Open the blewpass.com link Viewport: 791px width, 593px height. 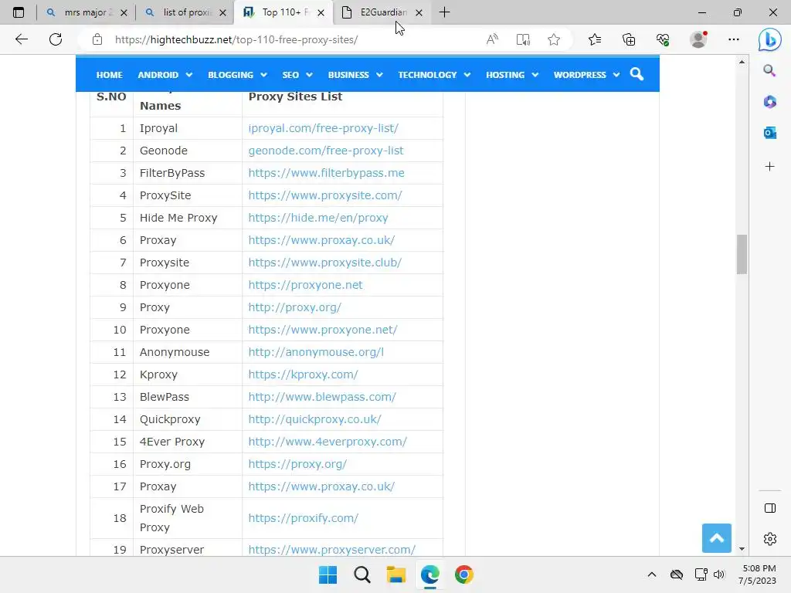[x=322, y=397]
